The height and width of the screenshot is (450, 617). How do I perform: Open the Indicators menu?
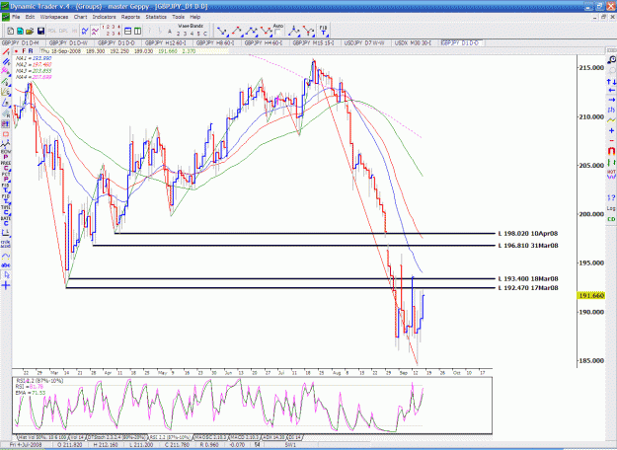tap(104, 17)
